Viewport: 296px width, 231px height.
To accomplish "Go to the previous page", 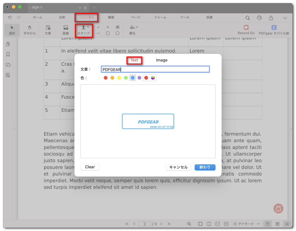I will pos(134,224).
